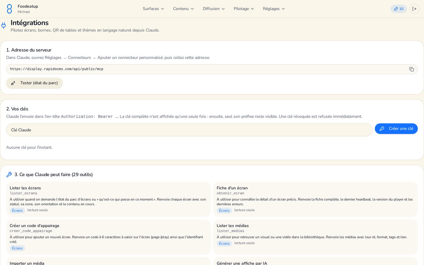Viewport: 424px width, 265px height.
Task: Click the creer_code_appairage code name
Action: click(x=31, y=231)
